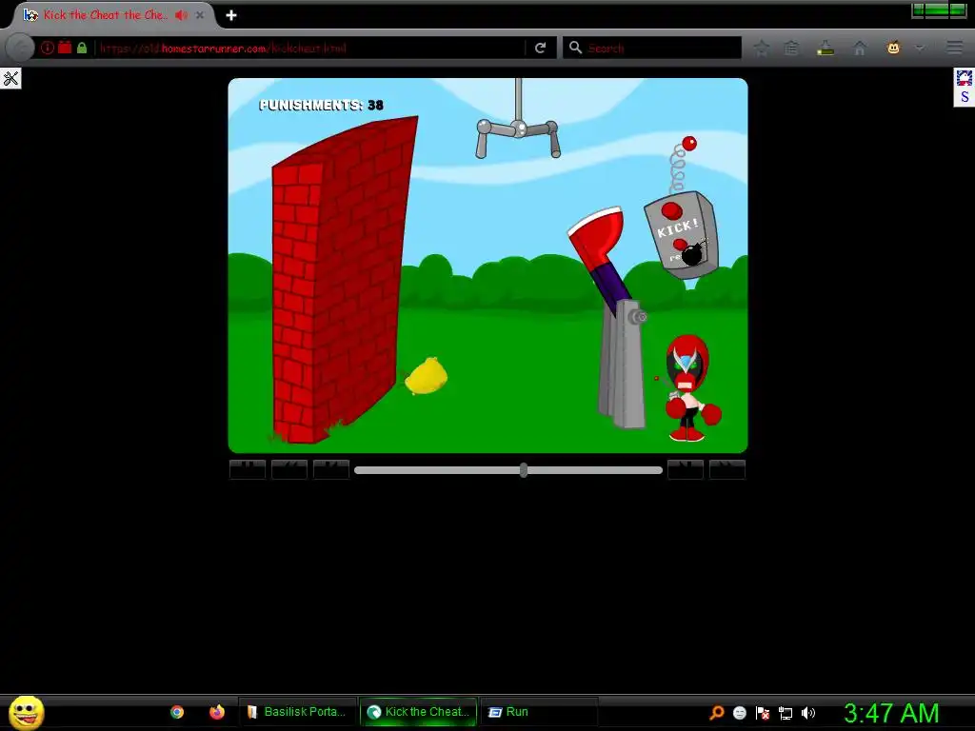Open connection details via the green padlock

click(x=82, y=48)
